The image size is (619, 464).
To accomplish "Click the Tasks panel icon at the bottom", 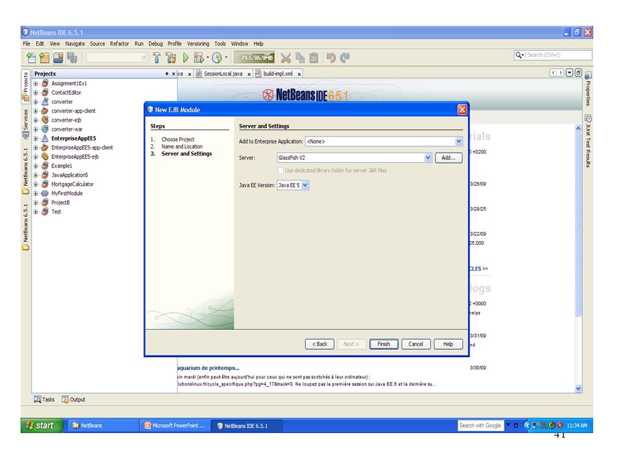I will (x=37, y=400).
